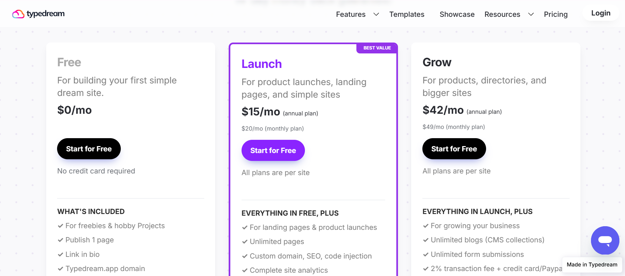
Task: Click the Login button
Action: [601, 13]
